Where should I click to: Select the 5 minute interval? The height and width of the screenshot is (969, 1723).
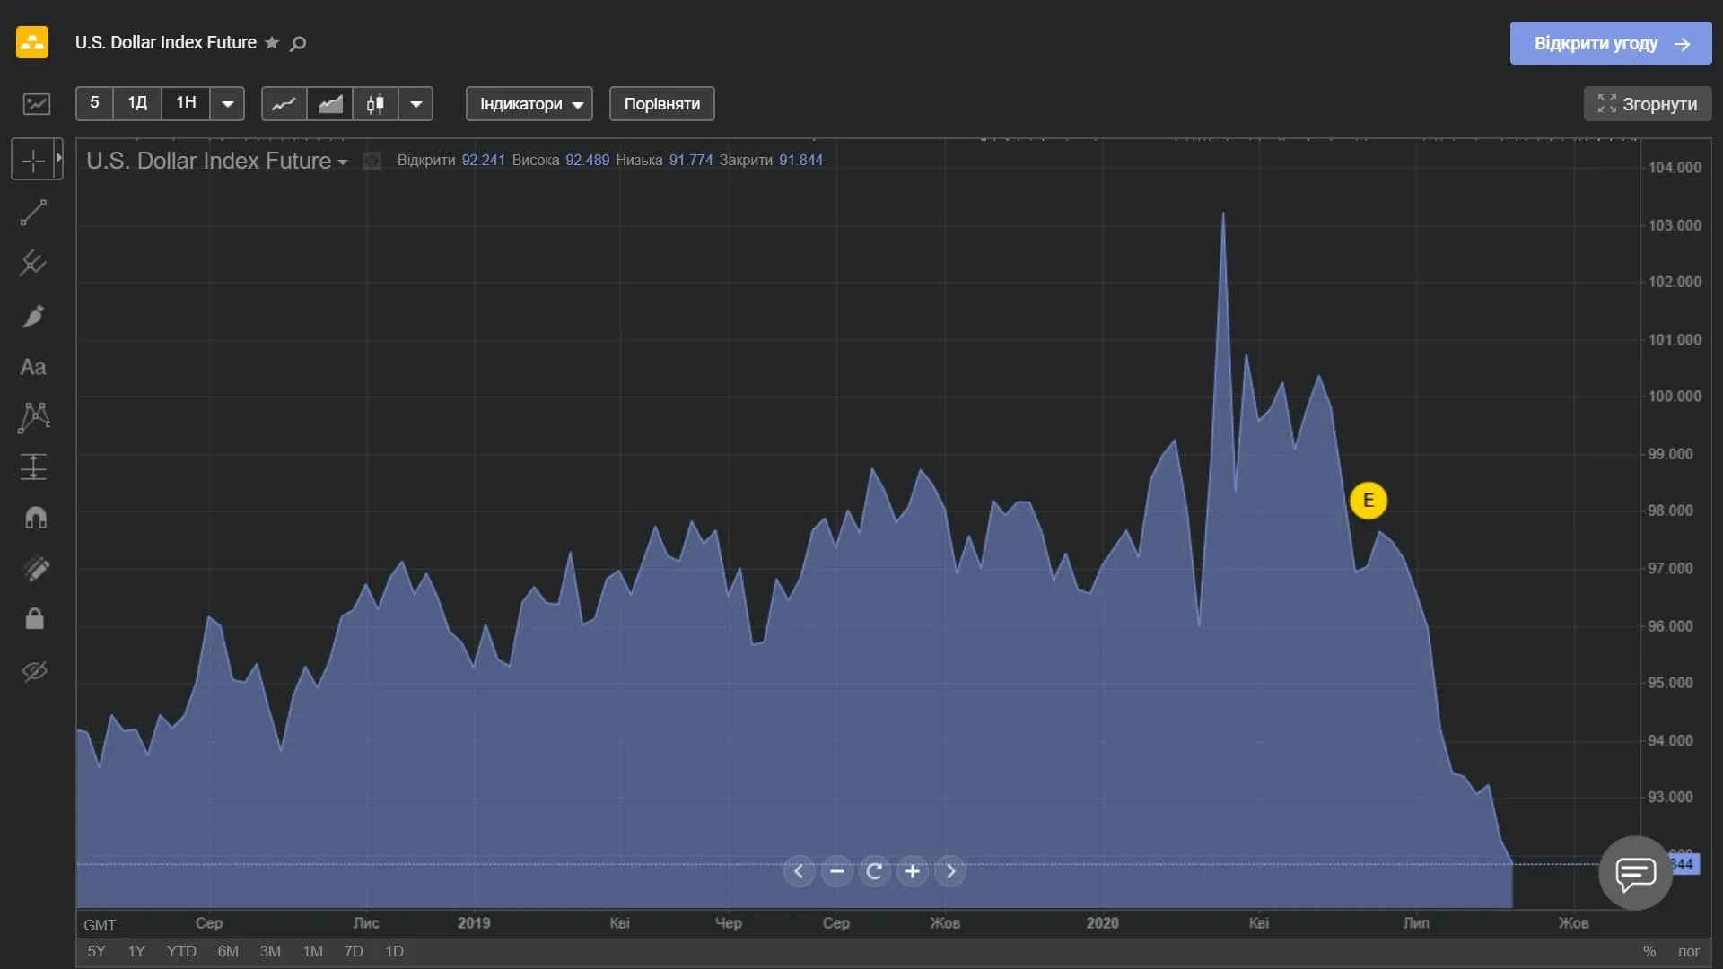(94, 103)
